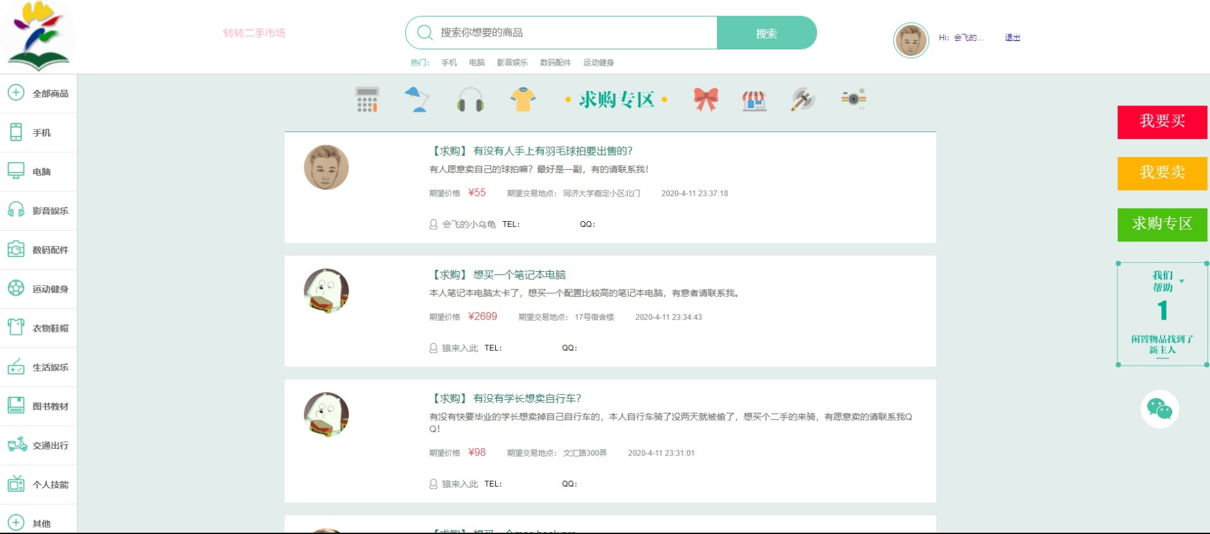Click the 衣物鞋帽 shirt sidebar icon
Image resolution: width=1210 pixels, height=534 pixels.
point(16,327)
